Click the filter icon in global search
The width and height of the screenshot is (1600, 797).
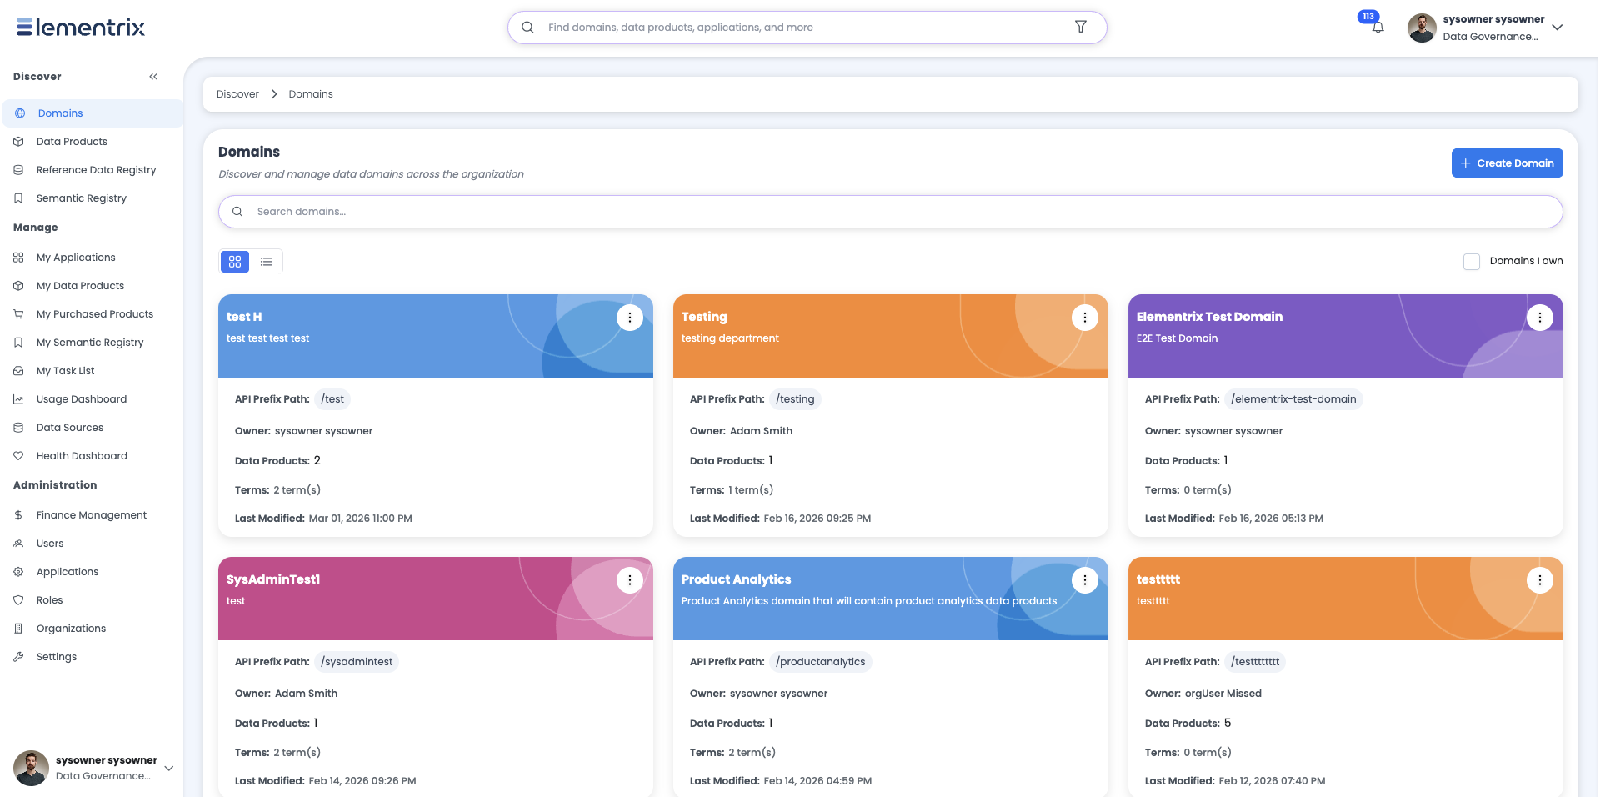(x=1080, y=27)
